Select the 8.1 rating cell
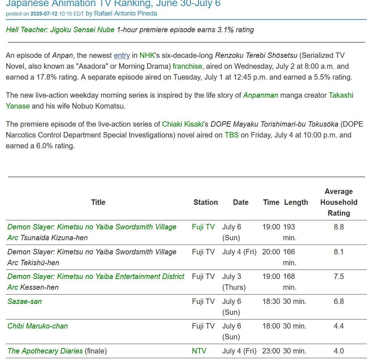367x360 pixels. (x=339, y=252)
